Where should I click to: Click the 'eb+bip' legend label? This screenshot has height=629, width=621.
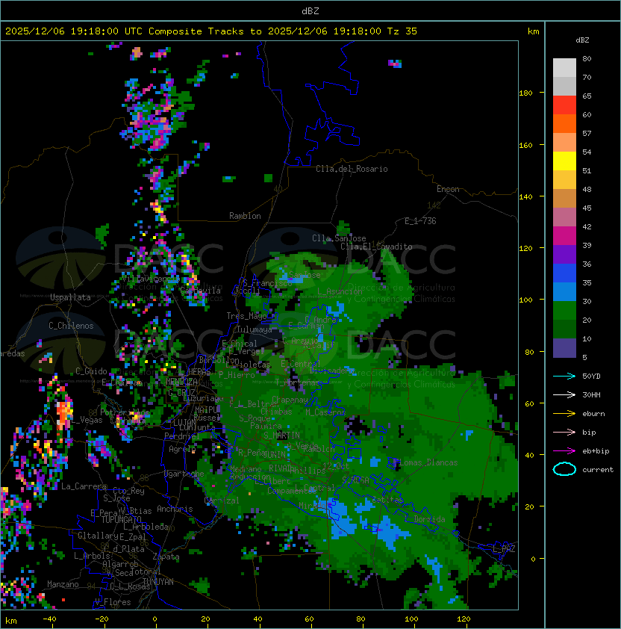596,451
